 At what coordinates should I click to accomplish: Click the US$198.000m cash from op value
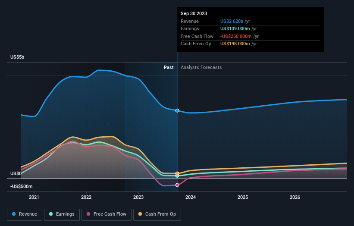click(235, 44)
